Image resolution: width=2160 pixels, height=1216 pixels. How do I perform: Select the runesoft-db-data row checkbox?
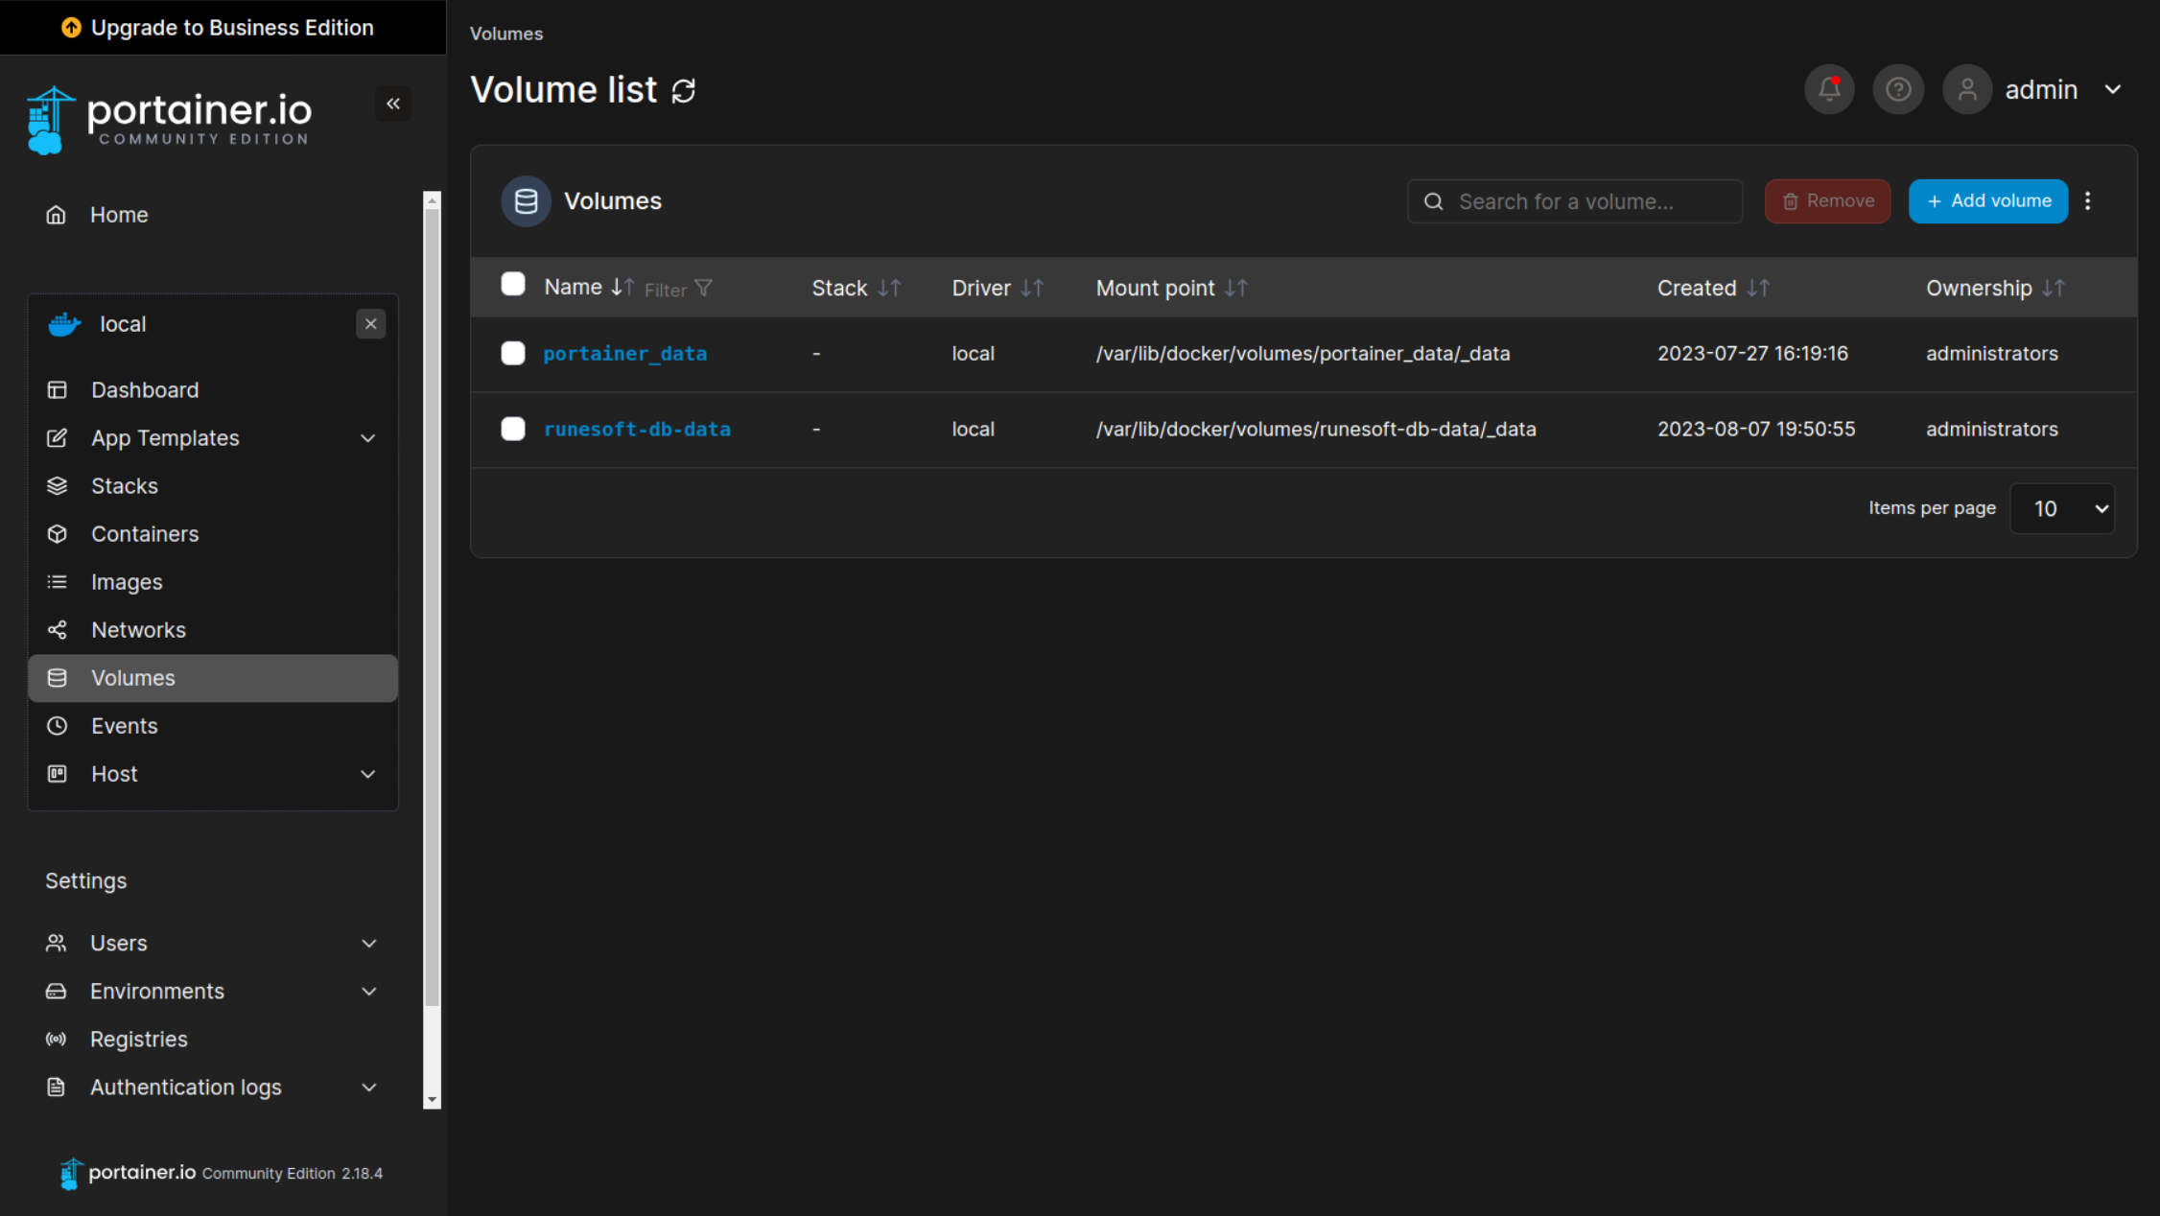(513, 429)
